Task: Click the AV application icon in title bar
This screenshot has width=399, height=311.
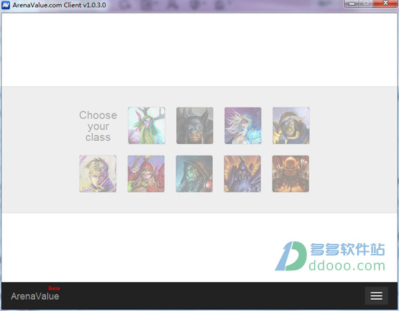Action: click(5, 5)
